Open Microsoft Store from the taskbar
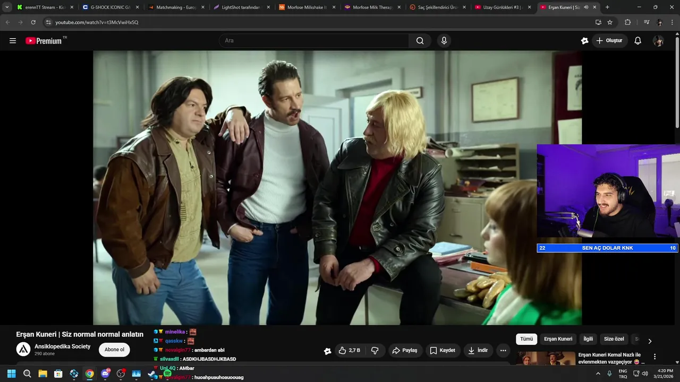Screen dimensions: 680x382 (58, 374)
